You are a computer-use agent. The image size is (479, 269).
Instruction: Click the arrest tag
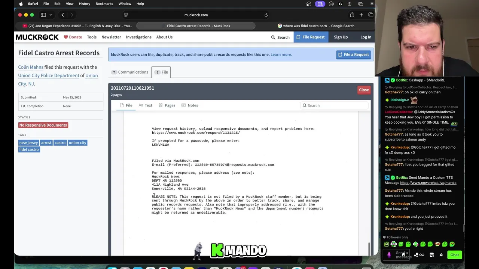click(x=46, y=143)
